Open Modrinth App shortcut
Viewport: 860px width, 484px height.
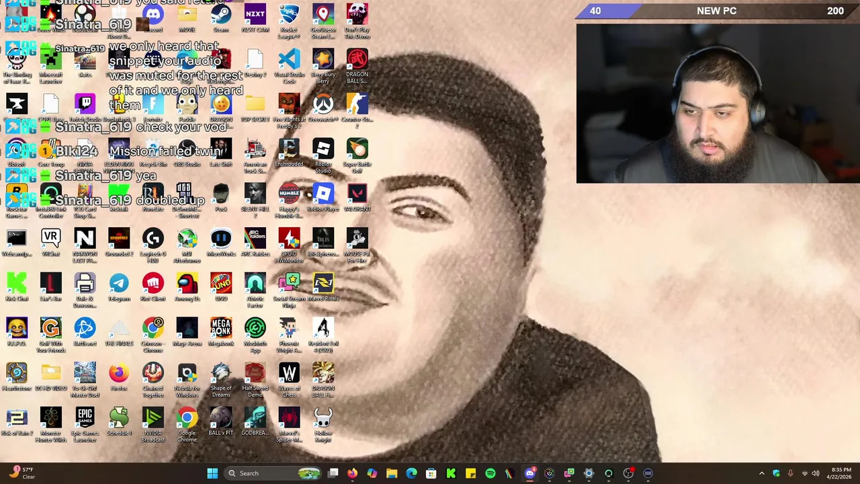pos(255,335)
